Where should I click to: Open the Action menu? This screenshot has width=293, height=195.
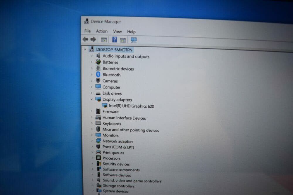click(x=102, y=31)
